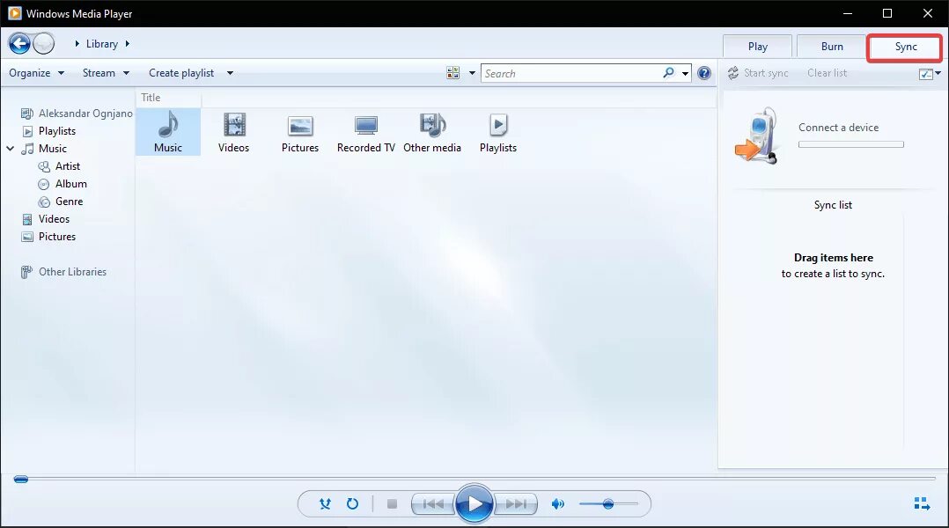Select Pictures in the navigation tree
Viewport: 949px width, 528px height.
48,237
